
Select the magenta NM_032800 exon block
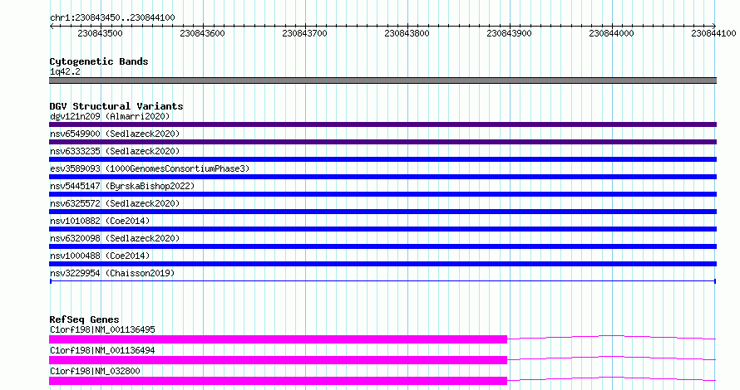(278, 381)
